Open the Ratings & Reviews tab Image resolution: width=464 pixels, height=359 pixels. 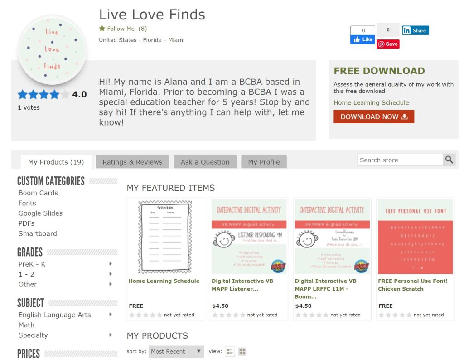[132, 162]
